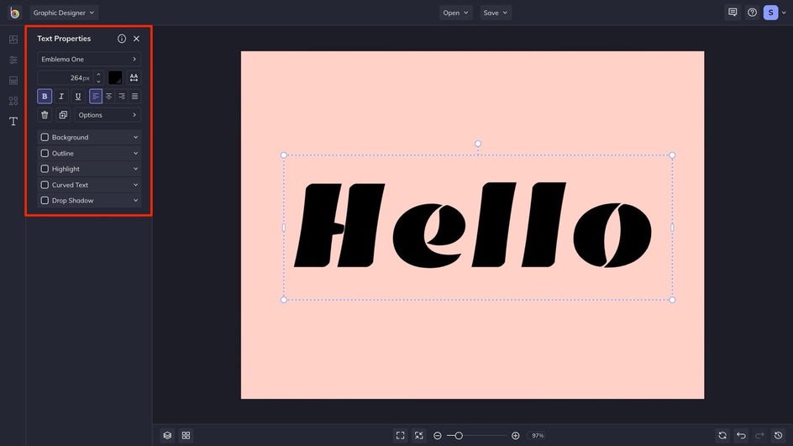Align text right

[122, 96]
